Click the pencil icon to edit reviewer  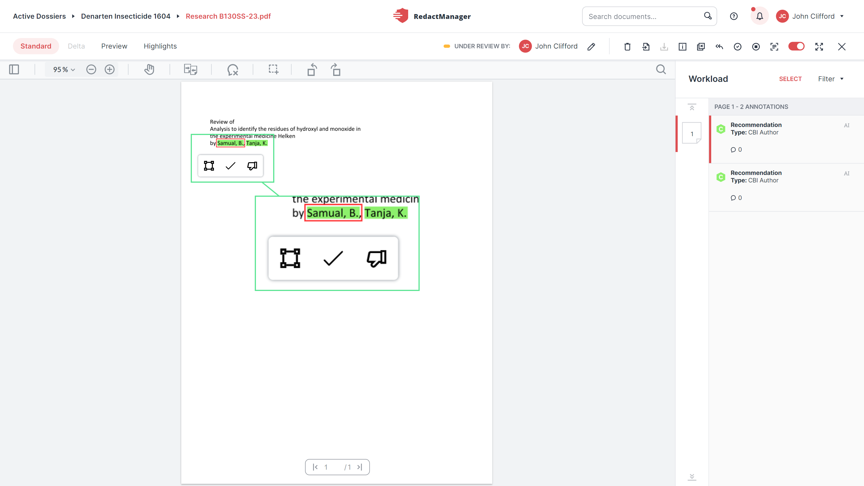(x=591, y=46)
